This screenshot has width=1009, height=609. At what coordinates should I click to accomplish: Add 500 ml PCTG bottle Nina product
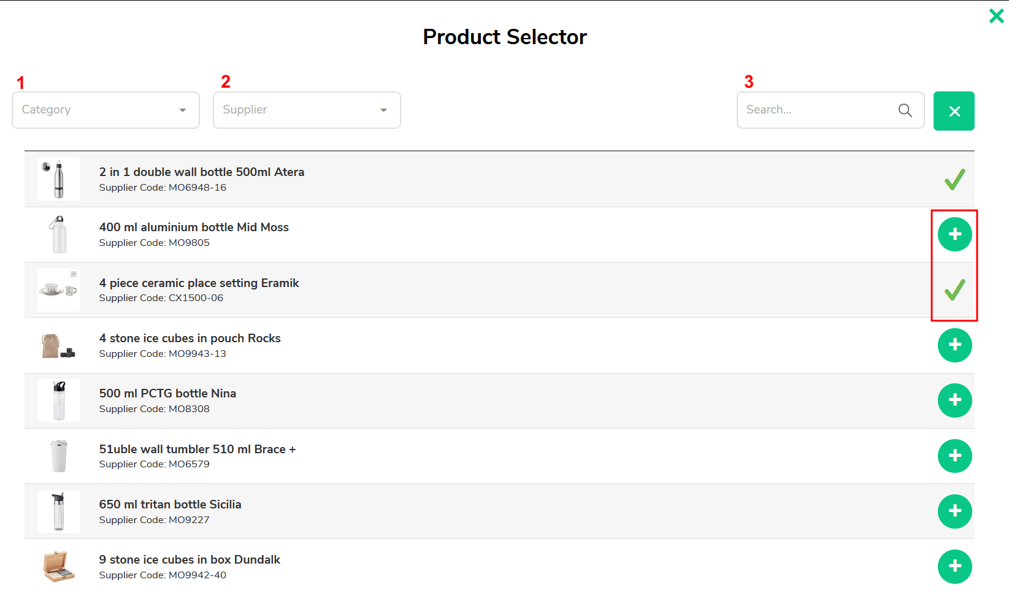tap(954, 400)
